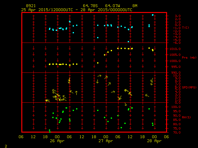Click the date range title line
Viewport: 198px width, 148px height.
click(77, 10)
